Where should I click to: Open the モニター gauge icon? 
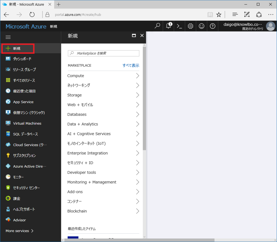pos(8,177)
